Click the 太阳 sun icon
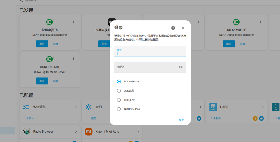This screenshot has width=280, height=142. click(x=89, y=107)
